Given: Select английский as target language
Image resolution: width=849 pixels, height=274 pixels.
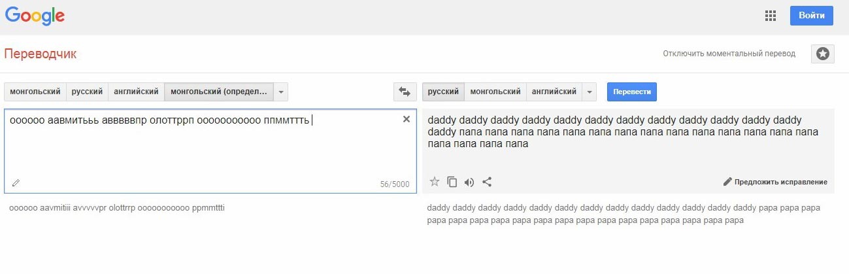Looking at the screenshot, I should click(x=554, y=92).
